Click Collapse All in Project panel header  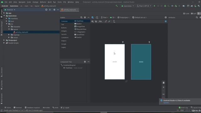[50, 10]
